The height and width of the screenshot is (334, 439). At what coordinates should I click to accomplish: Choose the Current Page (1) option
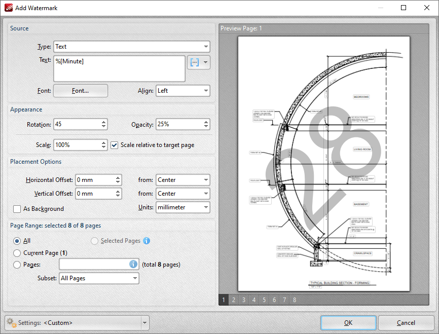(x=17, y=253)
